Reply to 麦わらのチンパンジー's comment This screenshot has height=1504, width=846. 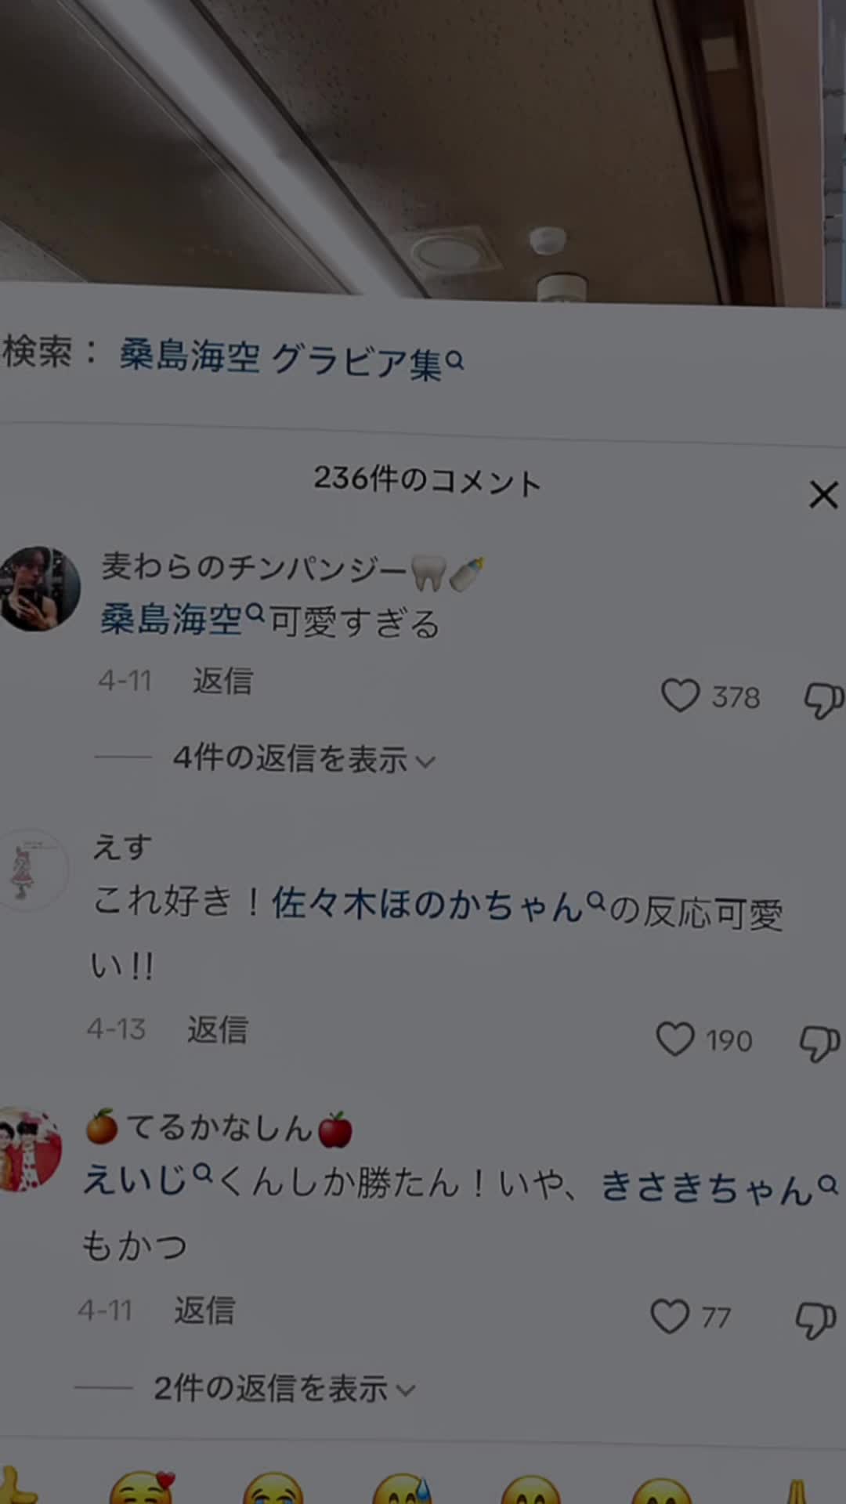pos(222,681)
